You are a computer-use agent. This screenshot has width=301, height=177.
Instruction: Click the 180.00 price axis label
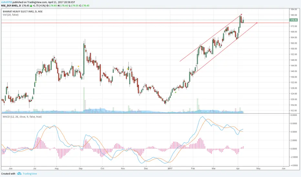click(294, 15)
